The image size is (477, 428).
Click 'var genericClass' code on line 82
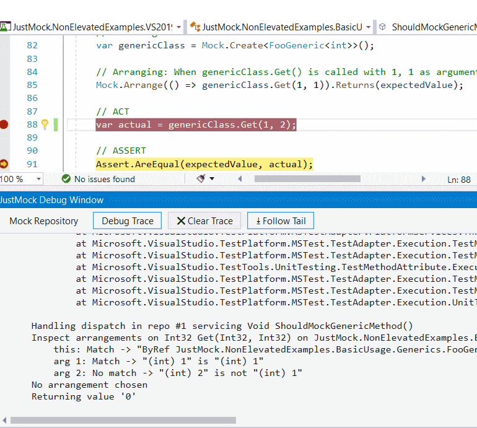[141, 46]
